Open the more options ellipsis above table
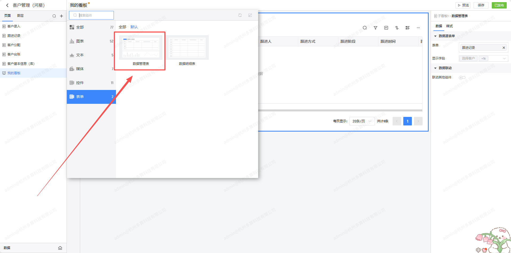511x253 pixels. point(418,28)
